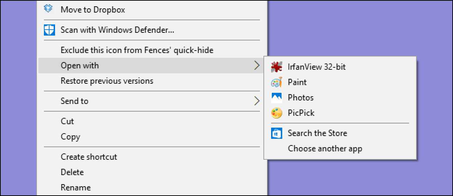Expand the Open with submenu arrow

257,66
